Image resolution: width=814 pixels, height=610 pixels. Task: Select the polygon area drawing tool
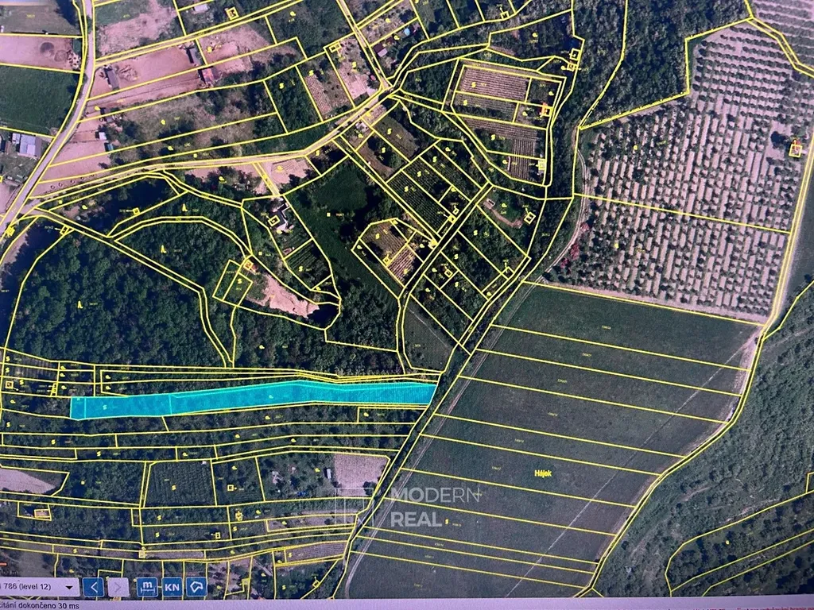[x=196, y=587]
